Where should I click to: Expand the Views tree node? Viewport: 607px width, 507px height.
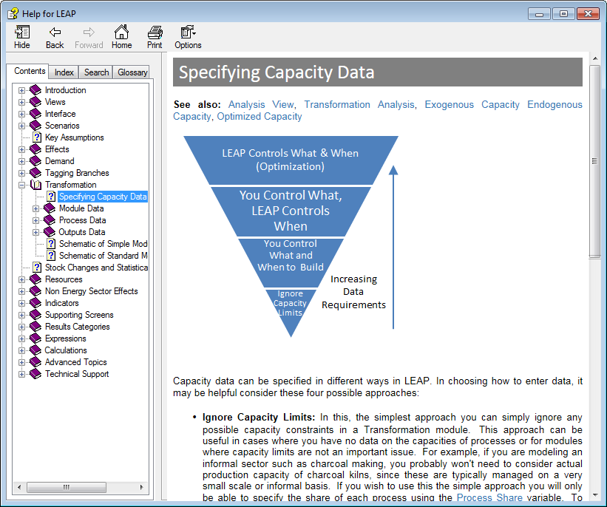coord(21,103)
